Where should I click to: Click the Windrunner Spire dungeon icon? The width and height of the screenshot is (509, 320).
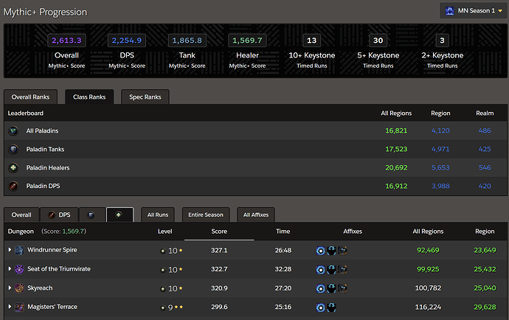click(19, 250)
